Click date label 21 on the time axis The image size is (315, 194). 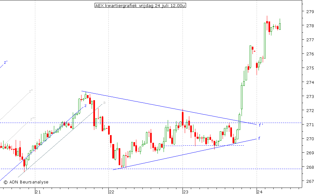click(x=38, y=192)
